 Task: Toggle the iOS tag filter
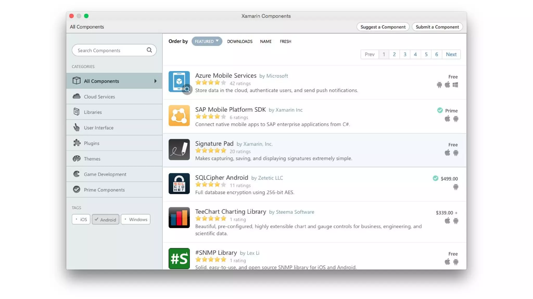click(x=81, y=219)
